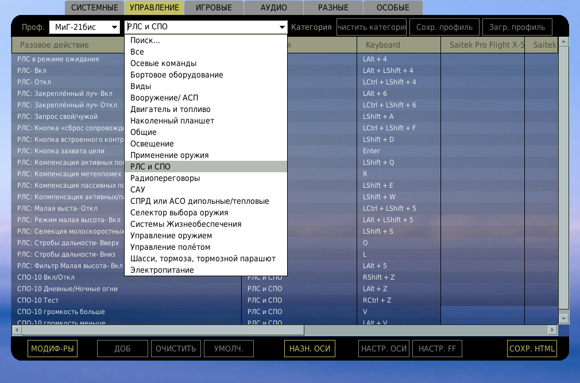Click the МОДИФ-РЫ button

[x=52, y=349]
